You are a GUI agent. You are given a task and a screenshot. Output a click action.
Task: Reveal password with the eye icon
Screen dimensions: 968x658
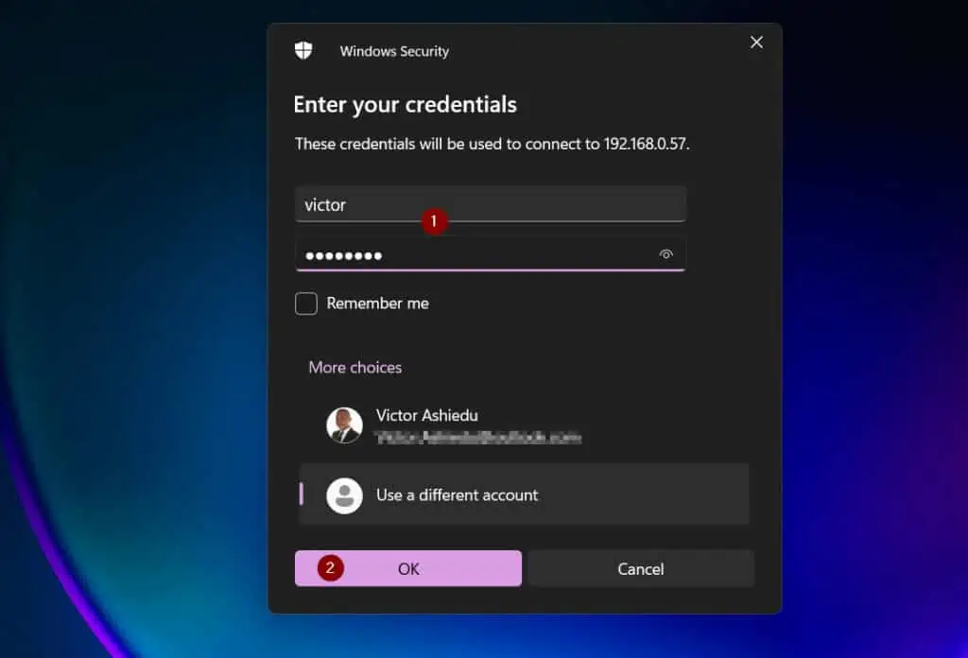point(665,254)
